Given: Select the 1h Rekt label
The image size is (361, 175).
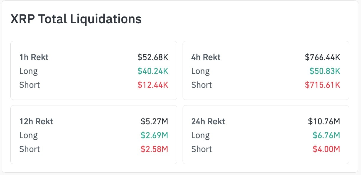Looking at the screenshot, I should (34, 57).
